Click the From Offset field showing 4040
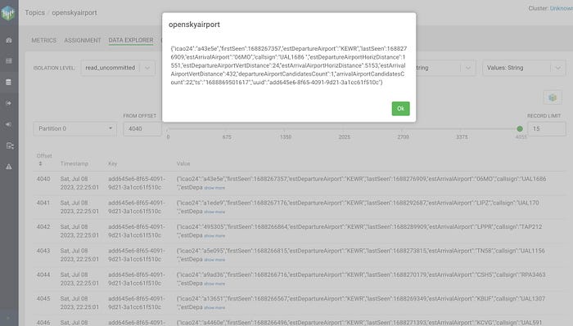Viewport: 573px width, 326px height. pos(142,129)
